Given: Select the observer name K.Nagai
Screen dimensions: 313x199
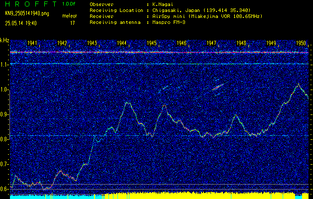Looking at the screenshot, I should (x=163, y=4).
